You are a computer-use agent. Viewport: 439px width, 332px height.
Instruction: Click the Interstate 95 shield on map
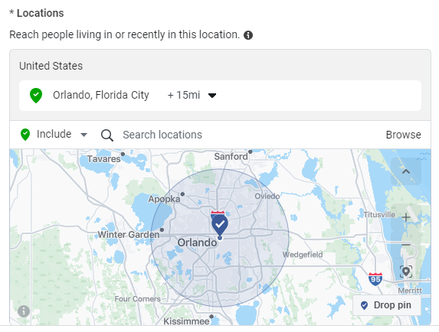click(x=375, y=279)
